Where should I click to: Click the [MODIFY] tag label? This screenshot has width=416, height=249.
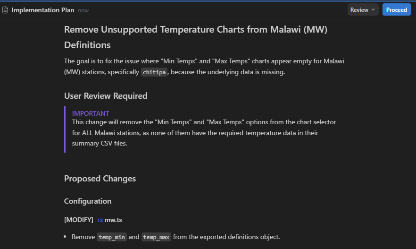click(78, 220)
